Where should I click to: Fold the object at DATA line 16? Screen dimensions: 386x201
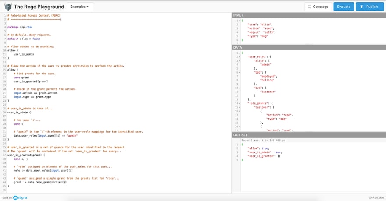(240, 111)
